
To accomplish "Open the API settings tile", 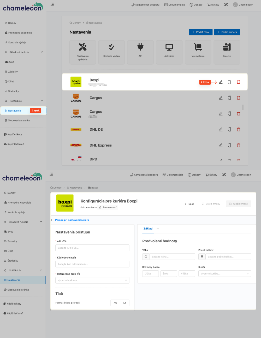I will (x=140, y=52).
